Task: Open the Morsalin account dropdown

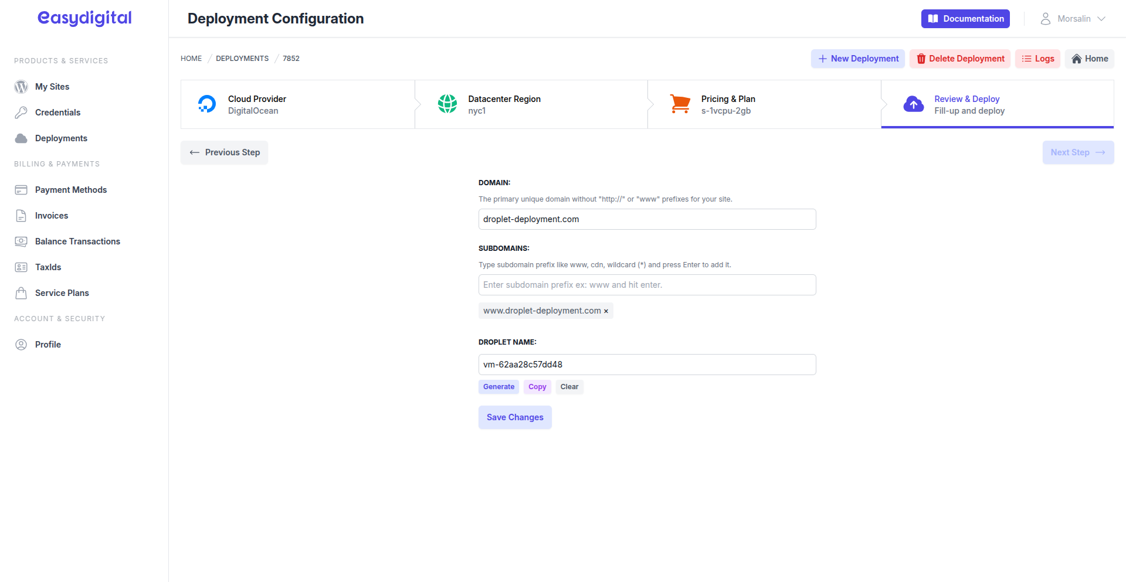Action: 1073,18
